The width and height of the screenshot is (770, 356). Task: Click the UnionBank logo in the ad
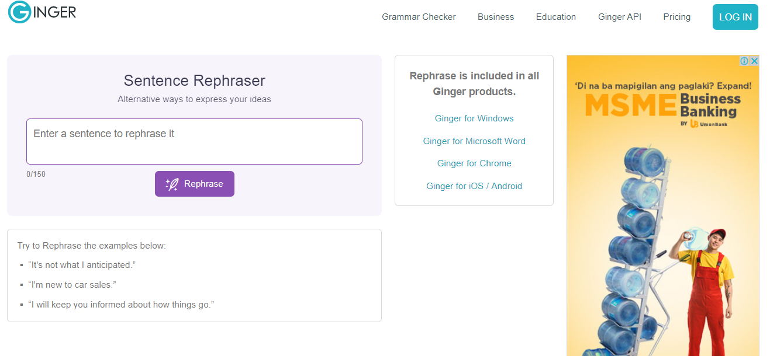709,124
